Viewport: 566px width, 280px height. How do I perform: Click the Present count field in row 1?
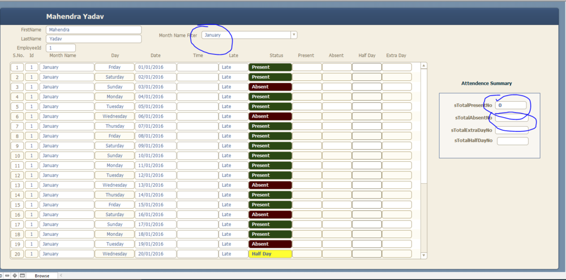click(x=307, y=67)
